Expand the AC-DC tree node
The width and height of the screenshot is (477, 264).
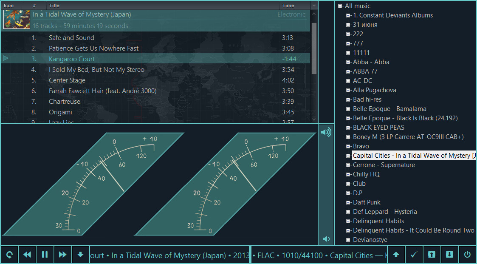[348, 81]
